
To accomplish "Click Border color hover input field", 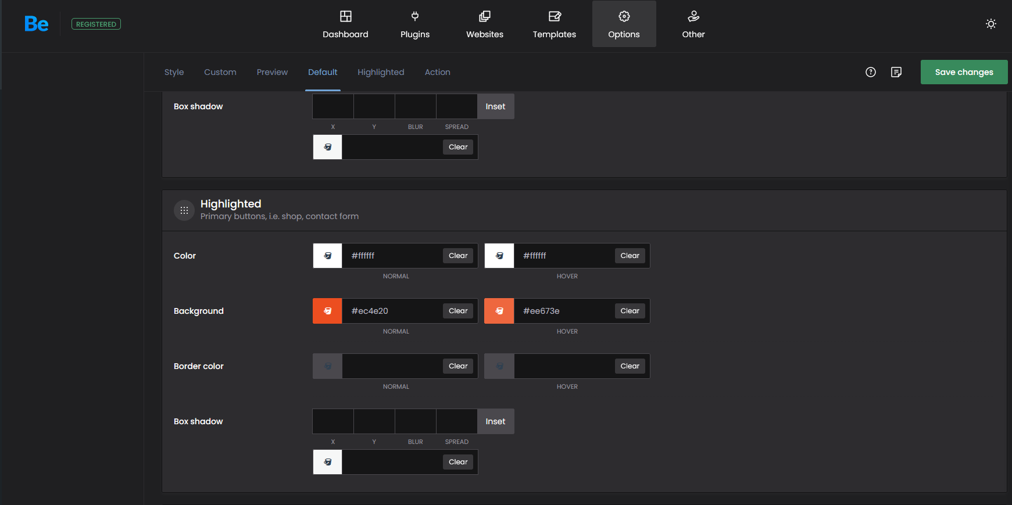I will tap(564, 366).
